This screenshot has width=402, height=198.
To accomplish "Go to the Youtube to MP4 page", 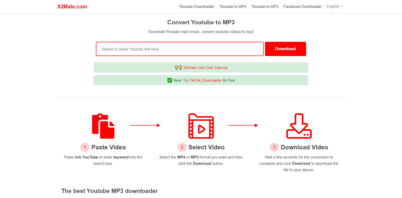I will (x=233, y=7).
